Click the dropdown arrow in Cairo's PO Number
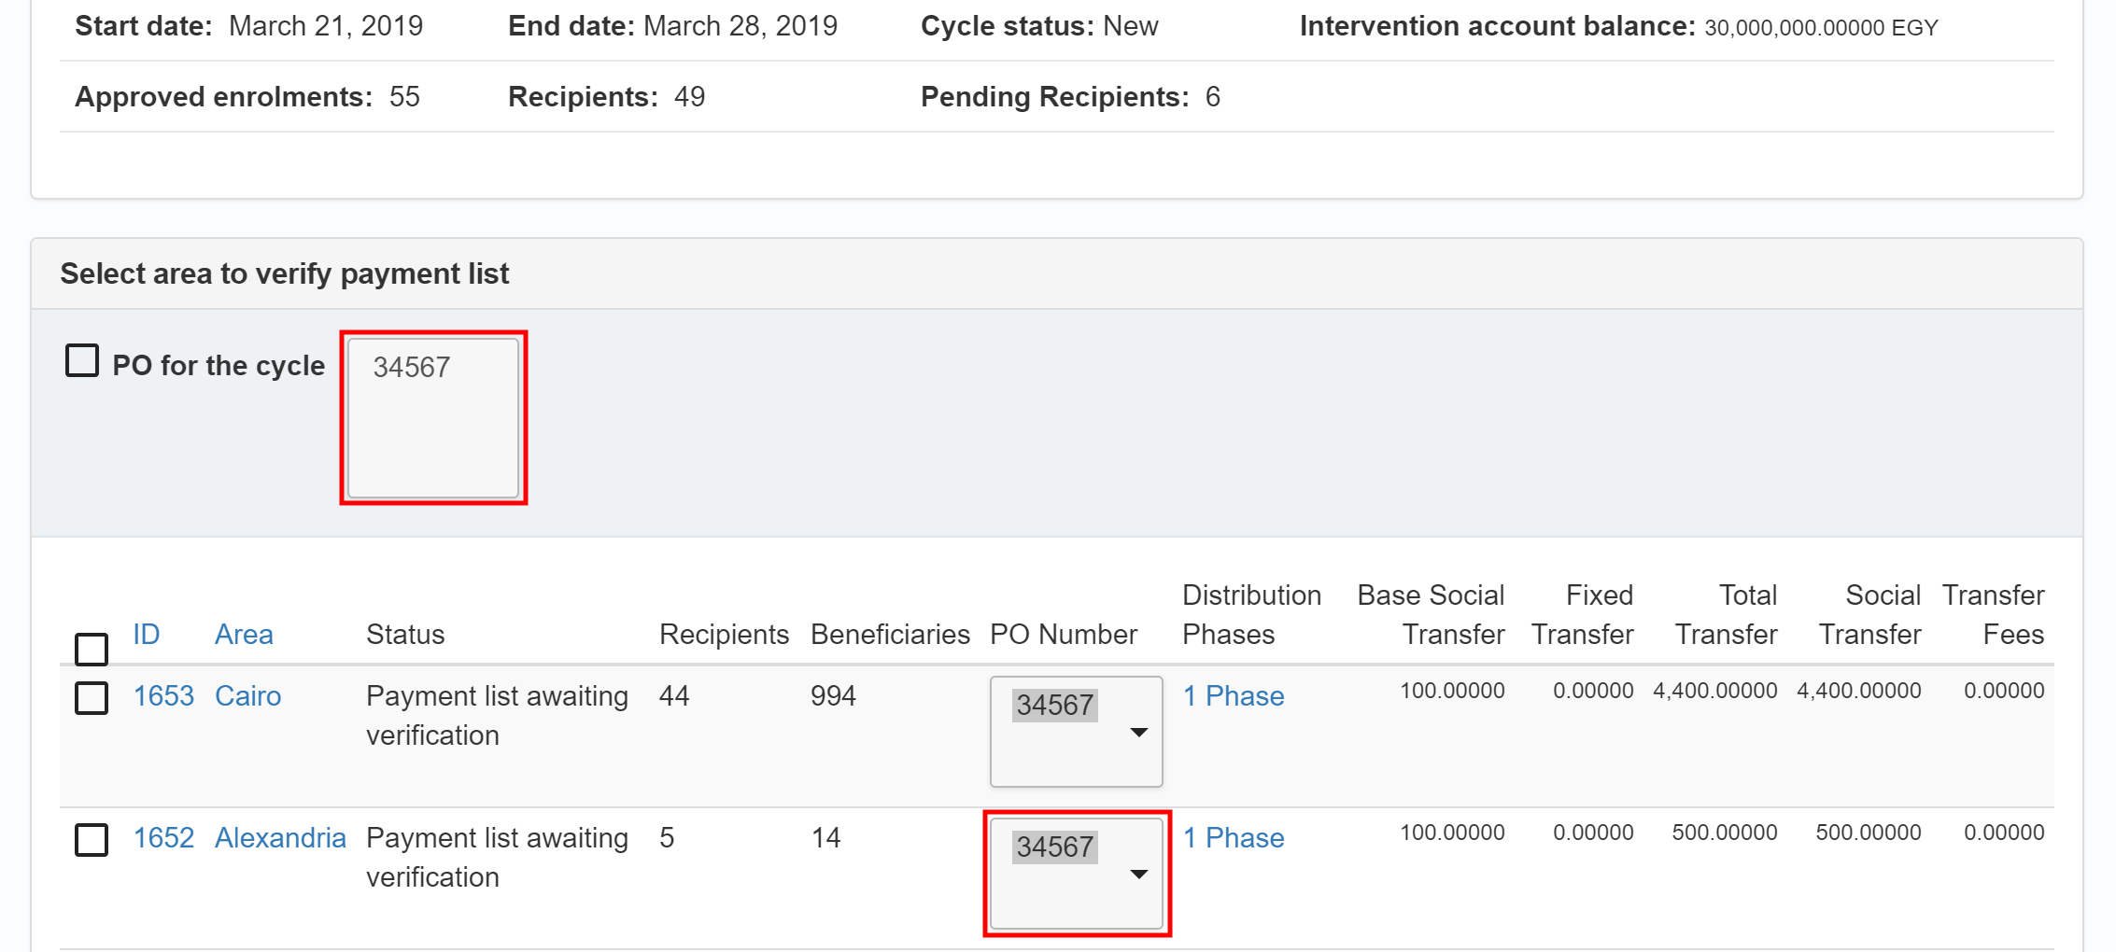 click(1138, 733)
